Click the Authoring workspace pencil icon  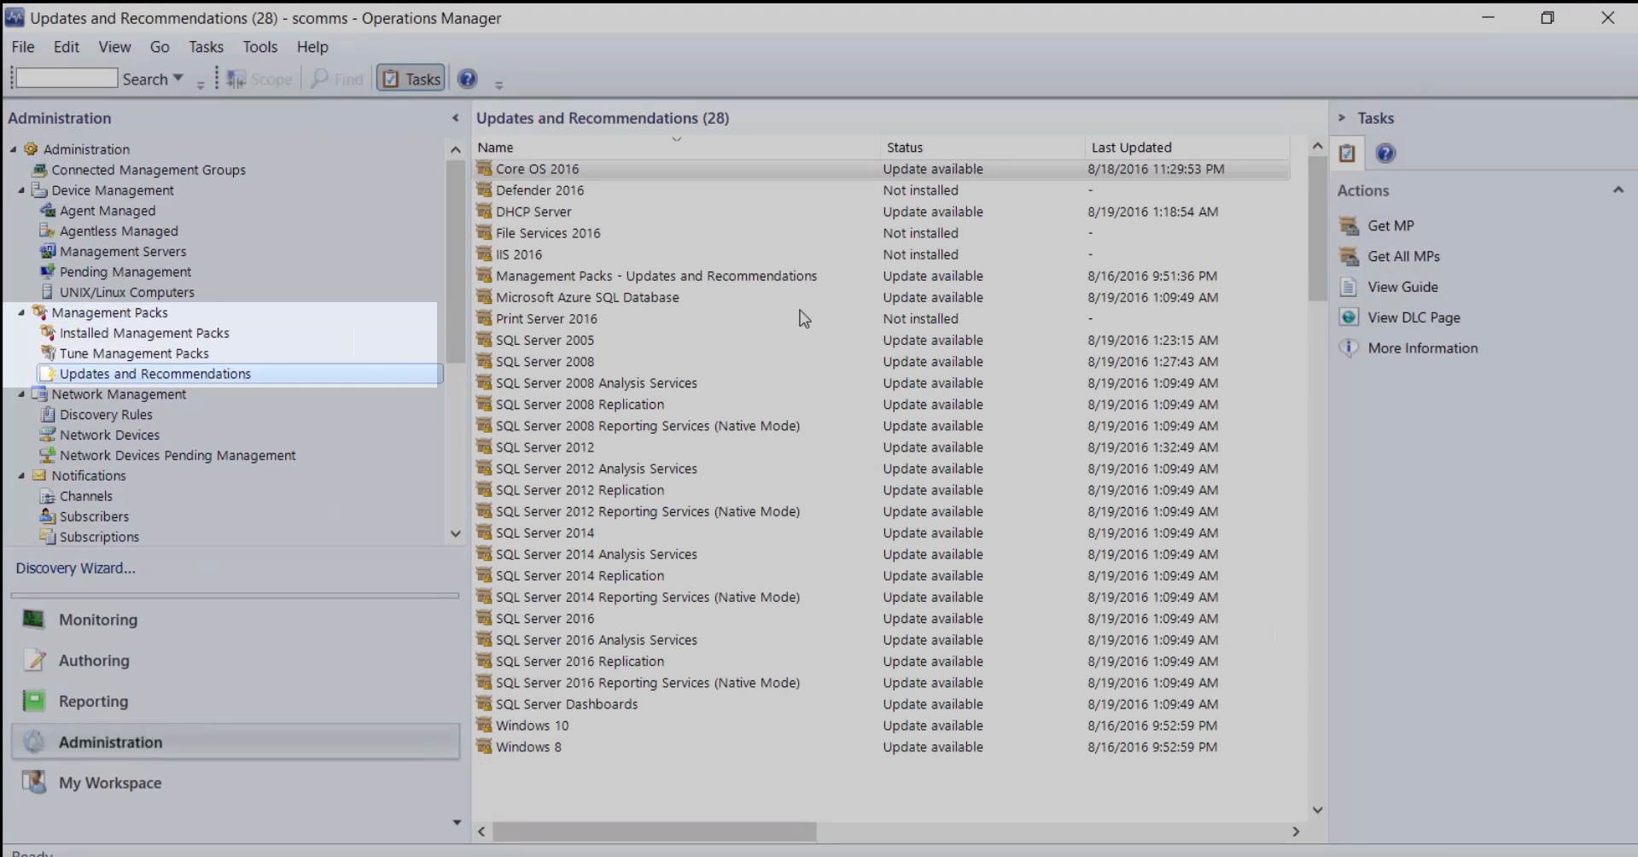[x=33, y=661]
